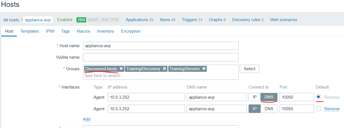Image resolution: width=344 pixels, height=128 pixels.
Task: Click the Visible name input field
Action: pyautogui.click(x=161, y=57)
